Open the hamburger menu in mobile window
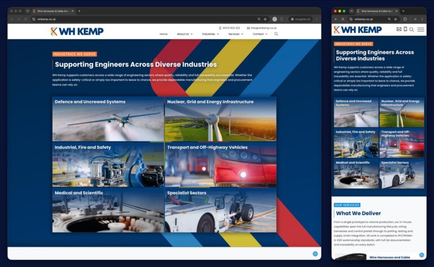This screenshot has height=267, width=434. pyautogui.click(x=420, y=29)
